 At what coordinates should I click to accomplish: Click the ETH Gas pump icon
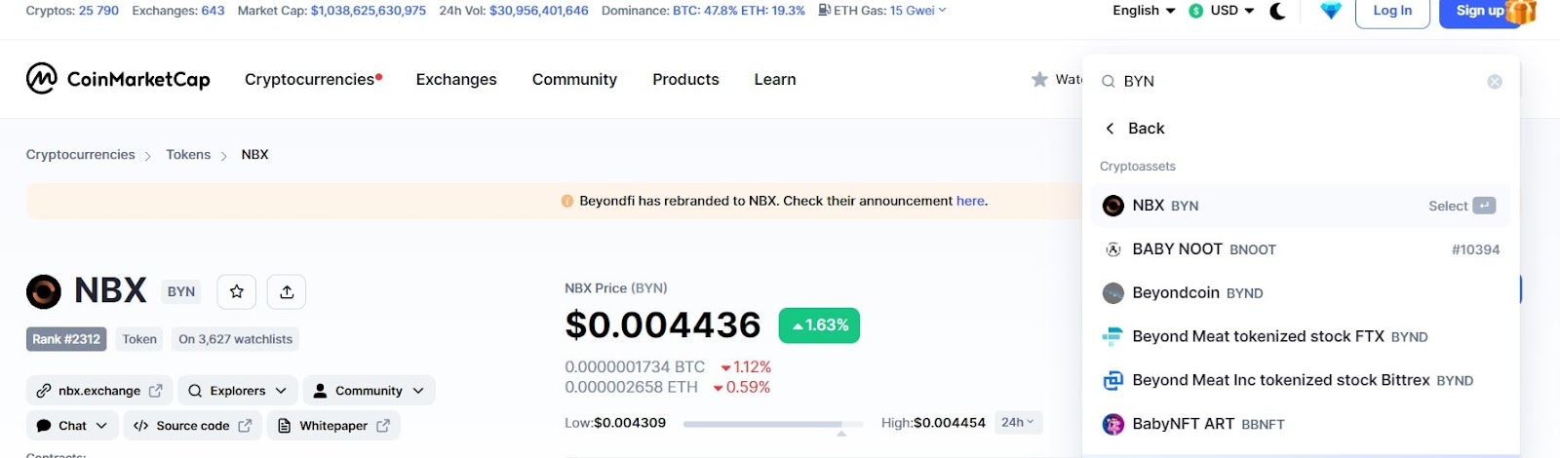pos(825,10)
